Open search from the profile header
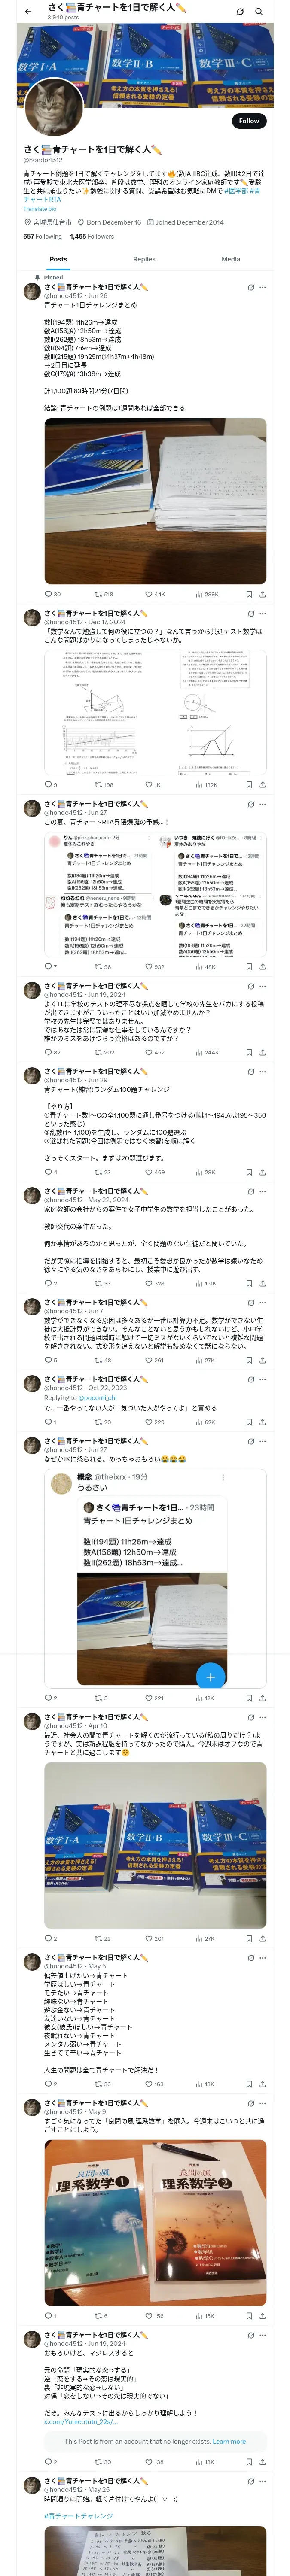 click(259, 12)
